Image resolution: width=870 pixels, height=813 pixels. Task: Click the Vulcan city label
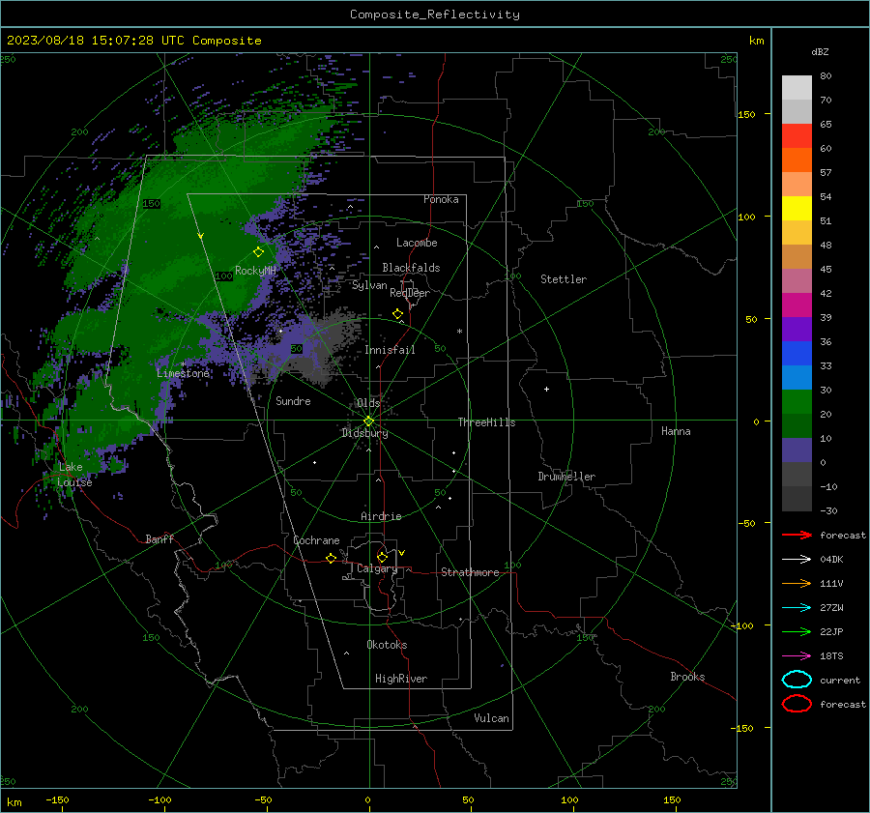[x=491, y=718]
